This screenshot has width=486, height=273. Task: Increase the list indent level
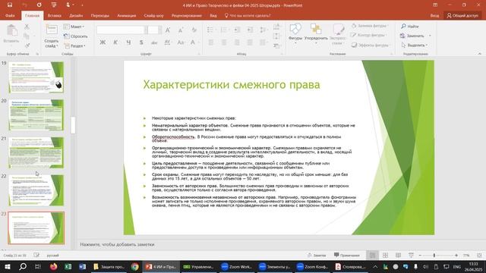pyautogui.click(x=250, y=30)
